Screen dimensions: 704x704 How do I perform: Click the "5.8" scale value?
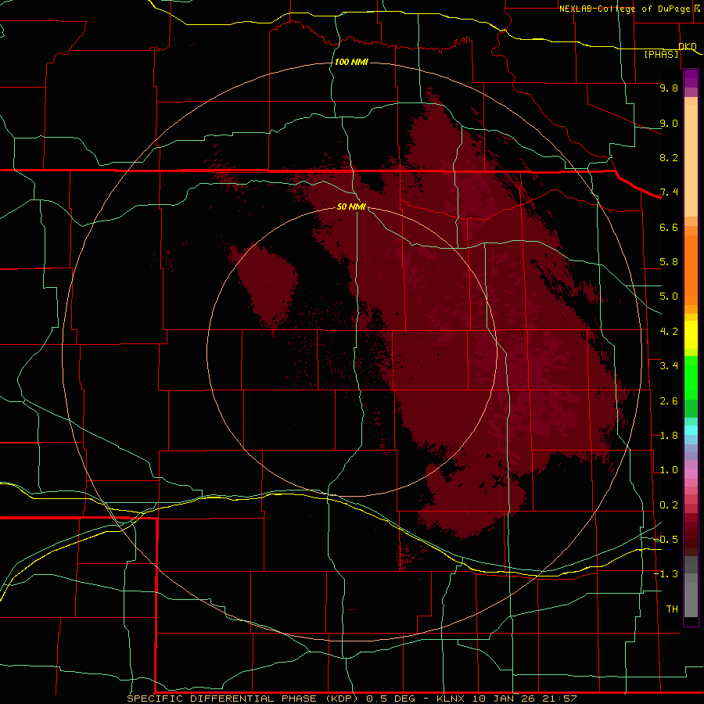669,262
